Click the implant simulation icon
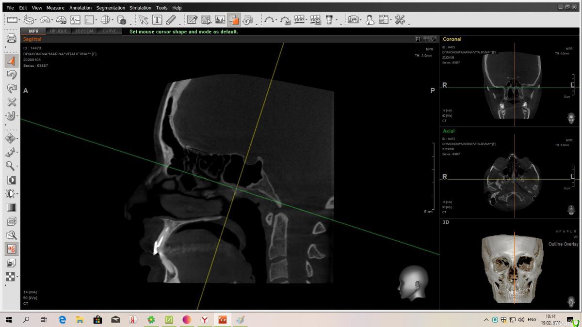 330,20
